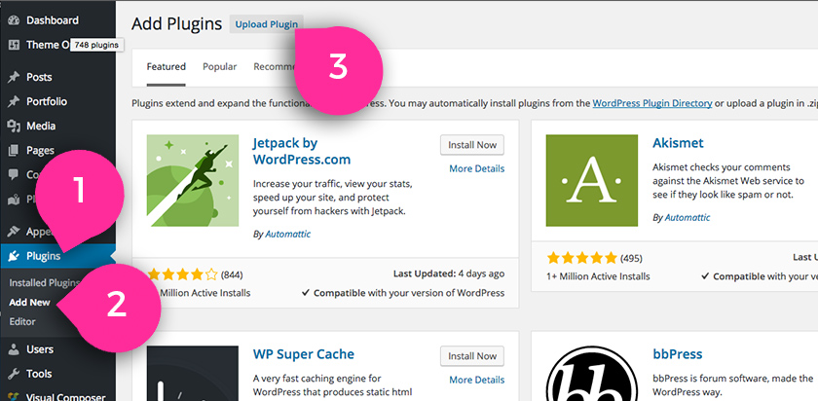
Task: Install WP Super Cache with Install Now
Action: pyautogui.click(x=472, y=356)
